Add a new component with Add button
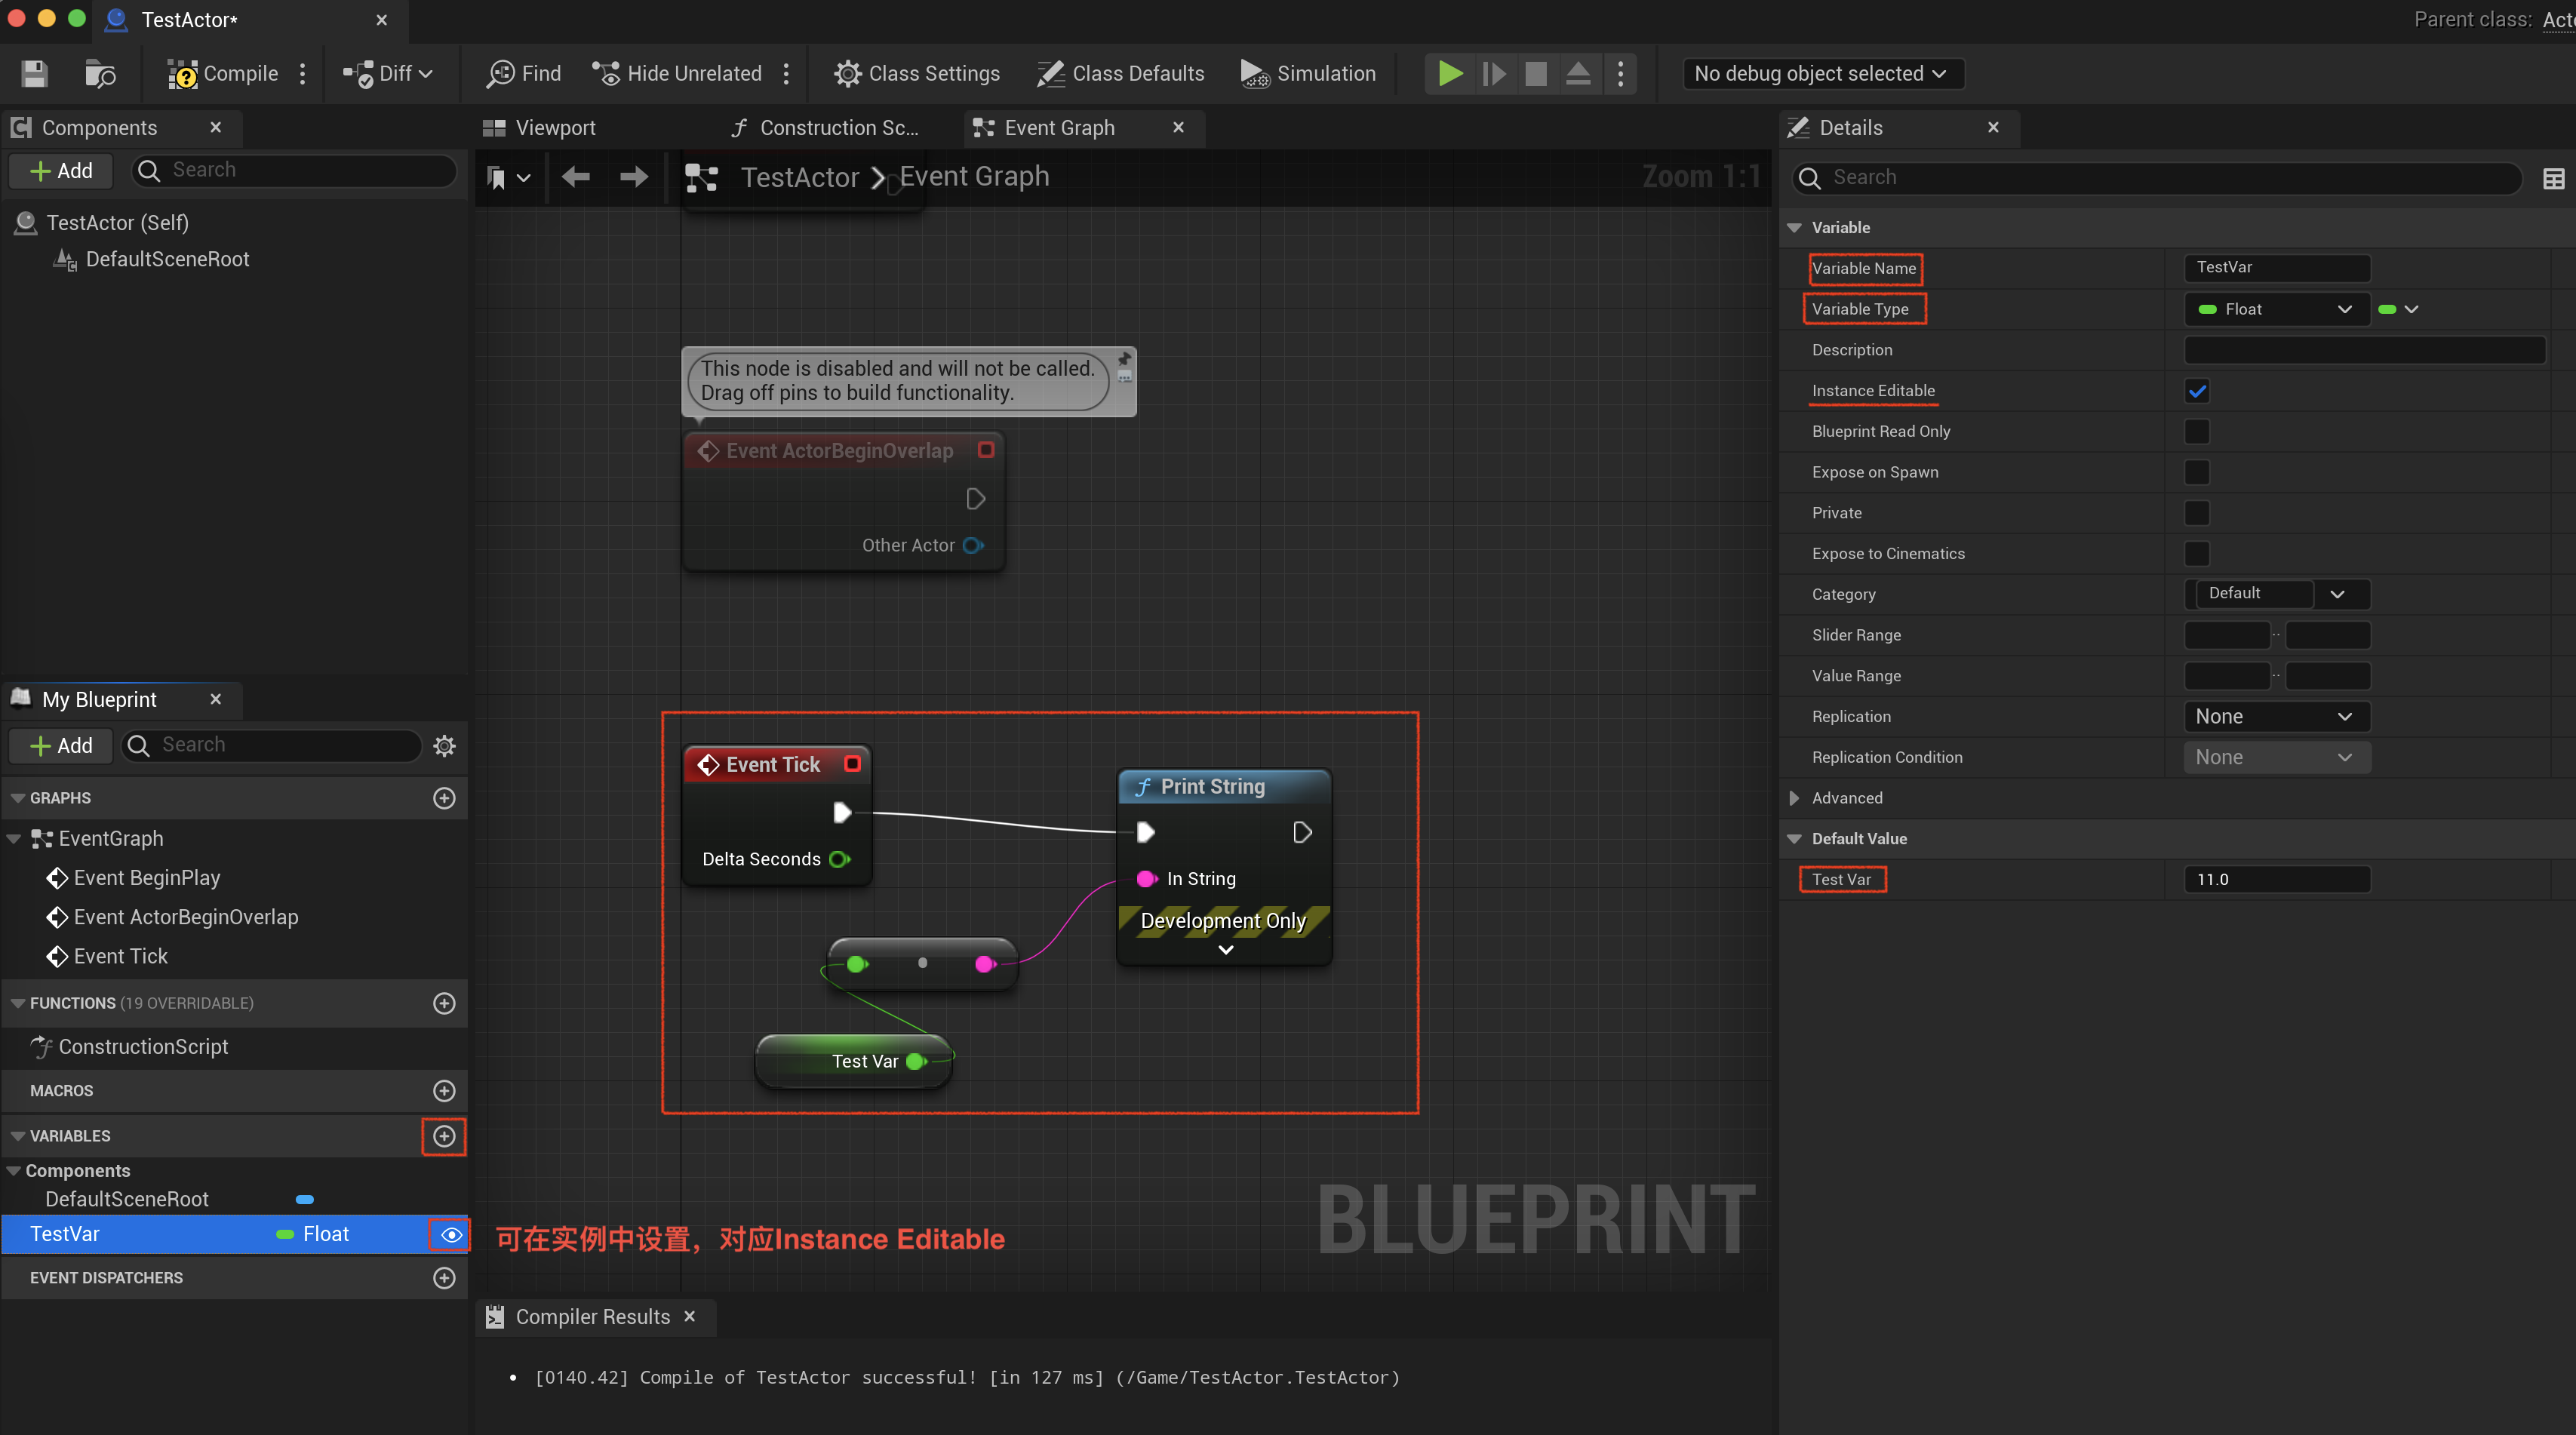 coord(62,171)
